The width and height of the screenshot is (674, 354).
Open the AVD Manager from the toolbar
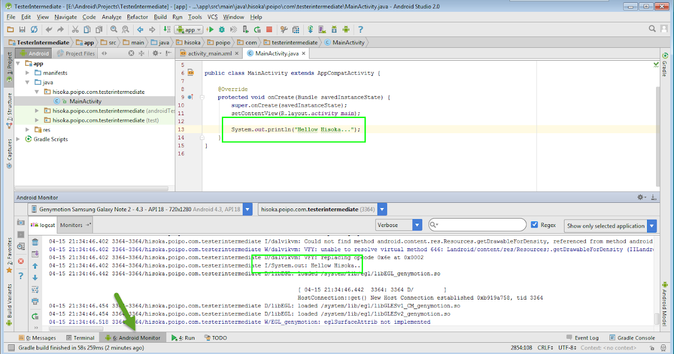321,29
